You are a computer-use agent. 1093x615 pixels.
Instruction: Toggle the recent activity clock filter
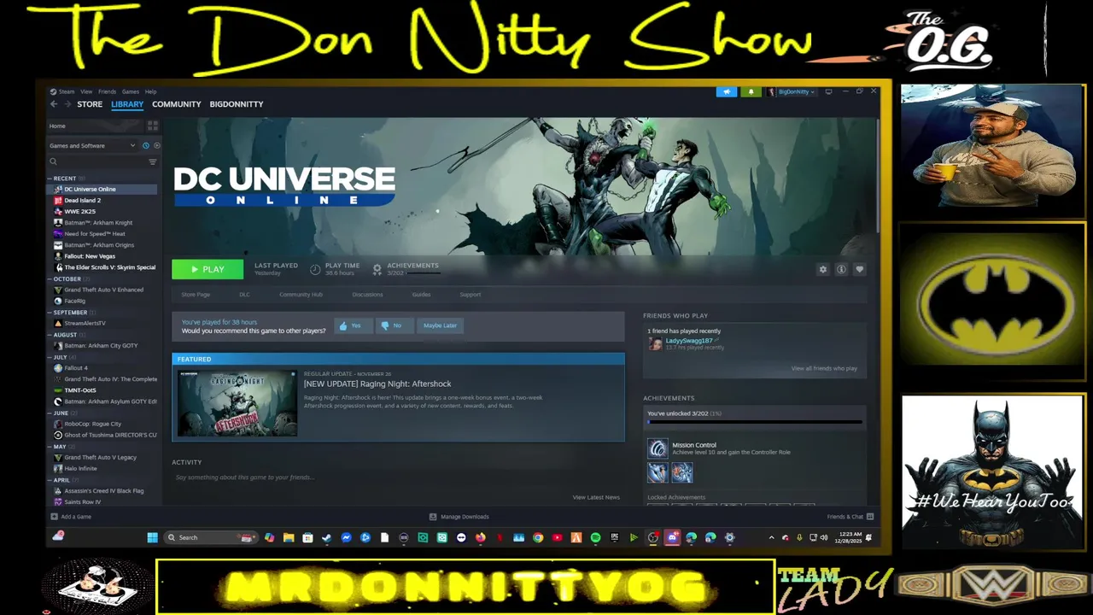[x=146, y=145]
